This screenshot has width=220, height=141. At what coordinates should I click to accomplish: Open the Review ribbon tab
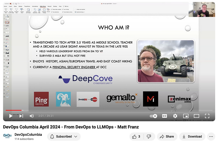55,6
